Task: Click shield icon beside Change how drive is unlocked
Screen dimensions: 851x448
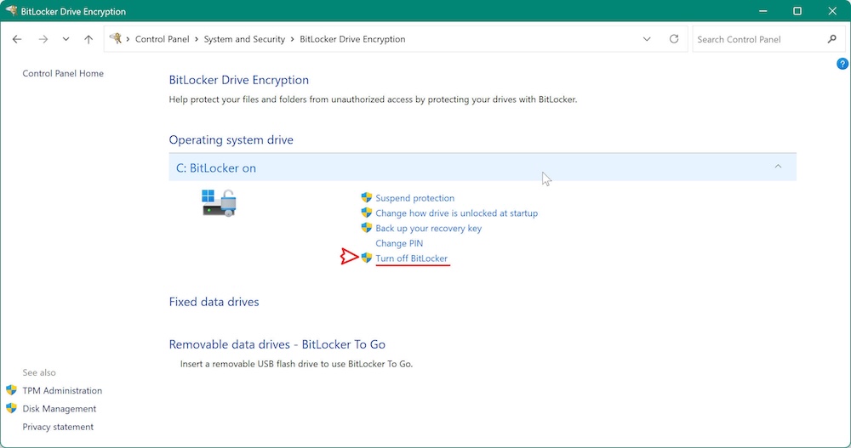Action: [367, 213]
